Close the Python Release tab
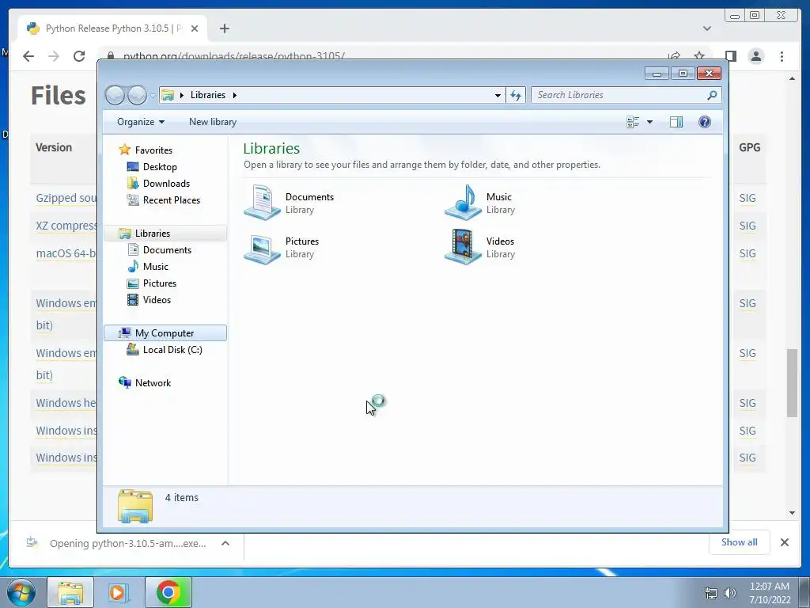 (x=195, y=28)
